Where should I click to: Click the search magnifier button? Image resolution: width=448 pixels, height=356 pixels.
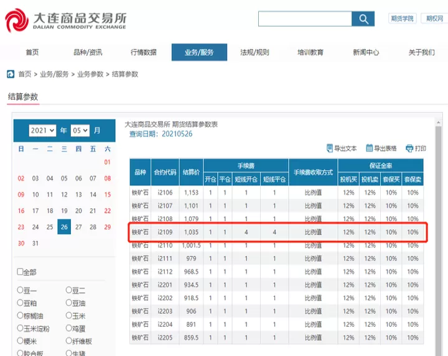[x=363, y=19]
